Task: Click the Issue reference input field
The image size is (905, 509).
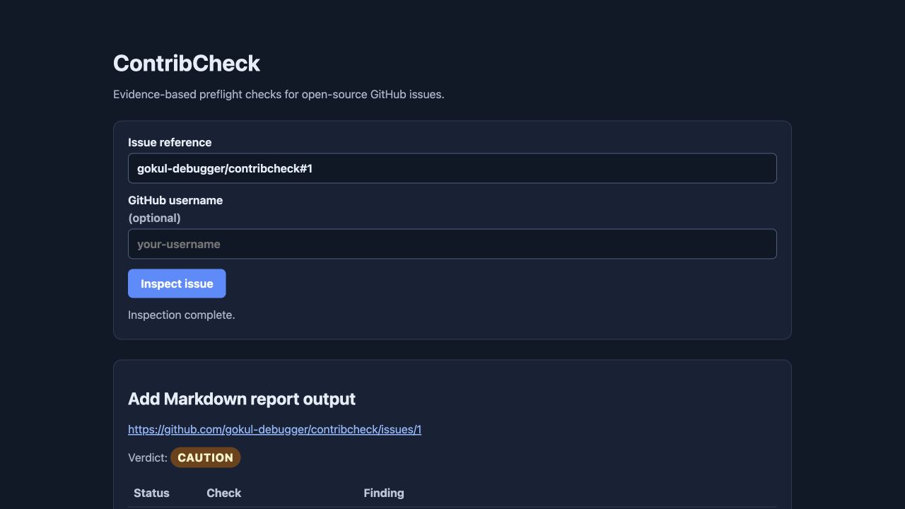Action: pyautogui.click(x=452, y=168)
